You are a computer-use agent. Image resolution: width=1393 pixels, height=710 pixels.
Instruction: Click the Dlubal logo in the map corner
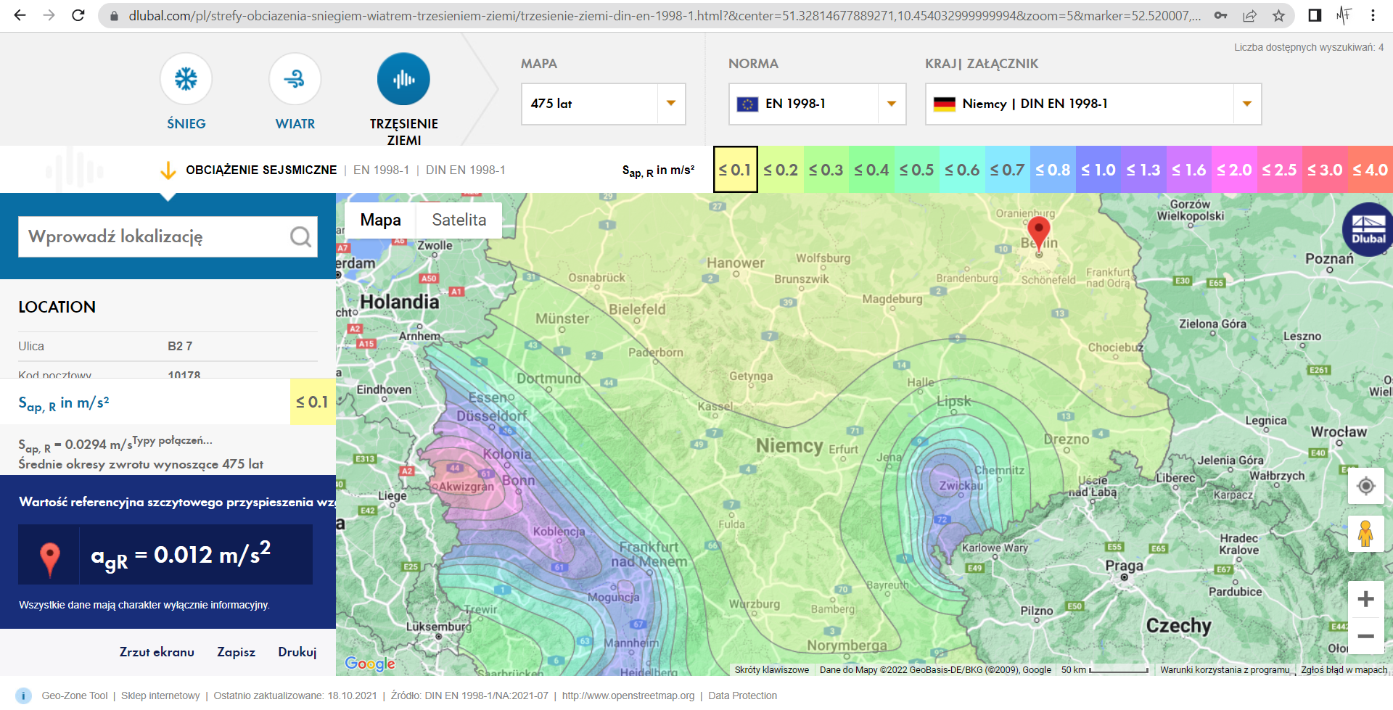click(x=1368, y=229)
